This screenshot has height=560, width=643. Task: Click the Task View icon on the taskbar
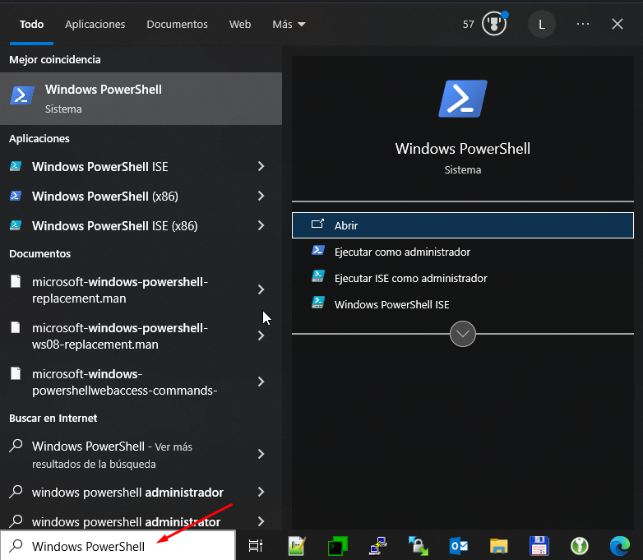point(256,546)
